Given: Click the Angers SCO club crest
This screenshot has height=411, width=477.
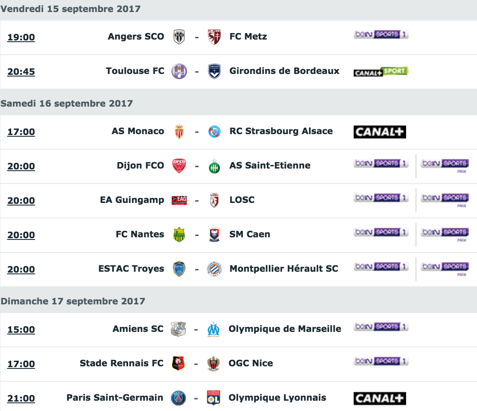Looking at the screenshot, I should point(179,37).
